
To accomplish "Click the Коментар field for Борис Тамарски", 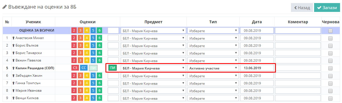I will click(x=298, y=53).
